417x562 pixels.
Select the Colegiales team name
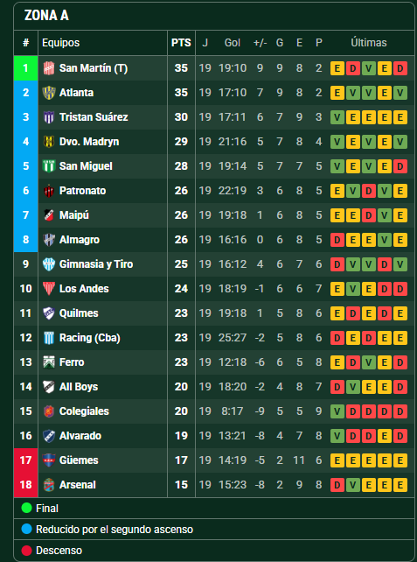pyautogui.click(x=84, y=411)
